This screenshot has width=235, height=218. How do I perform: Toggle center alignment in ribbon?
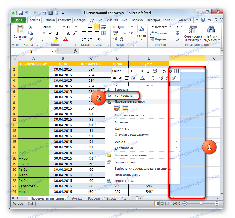tap(90, 33)
